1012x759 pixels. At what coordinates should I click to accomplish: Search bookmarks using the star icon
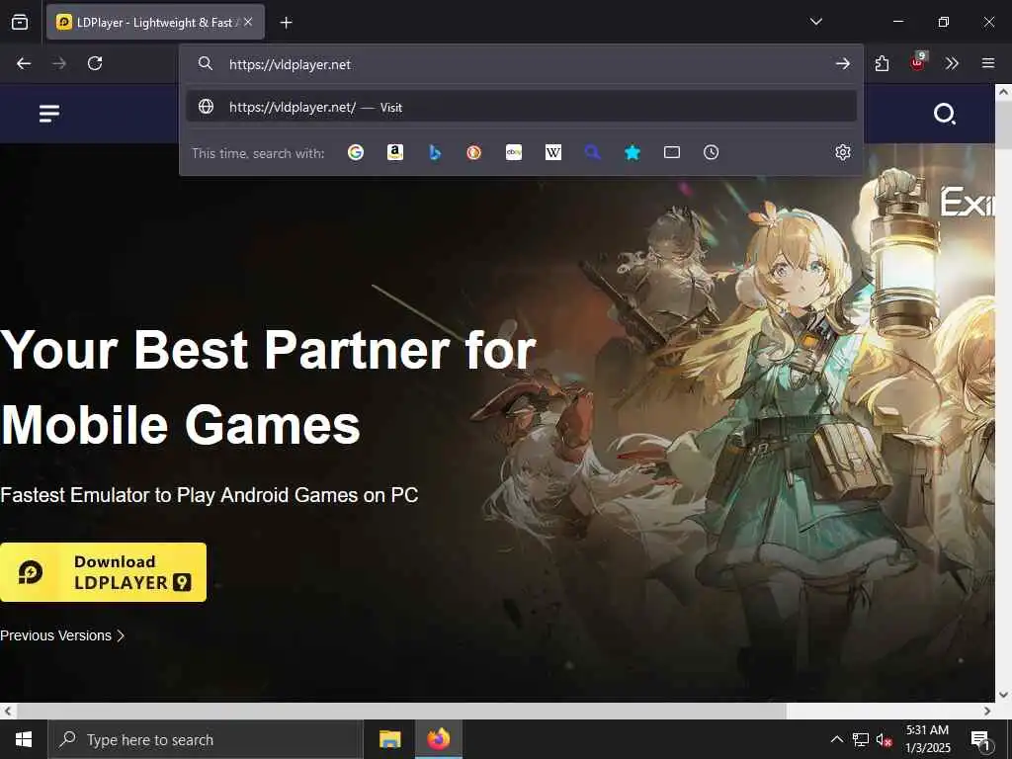(x=632, y=152)
